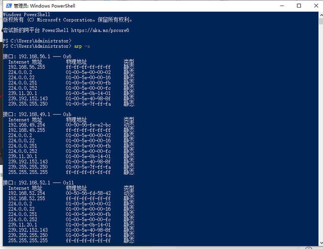
Task: Click IP address 192.168.52.254
Action: 27,193
